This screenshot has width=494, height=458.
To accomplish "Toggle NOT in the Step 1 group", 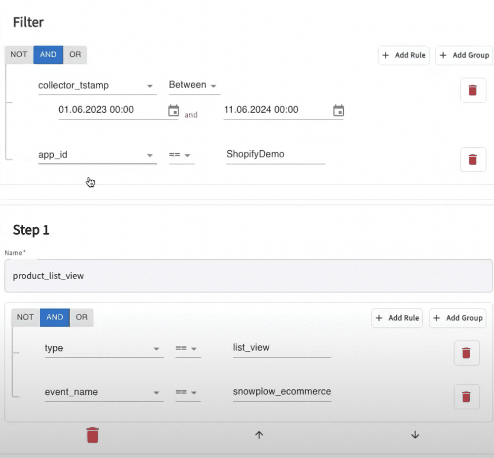I will (25, 317).
